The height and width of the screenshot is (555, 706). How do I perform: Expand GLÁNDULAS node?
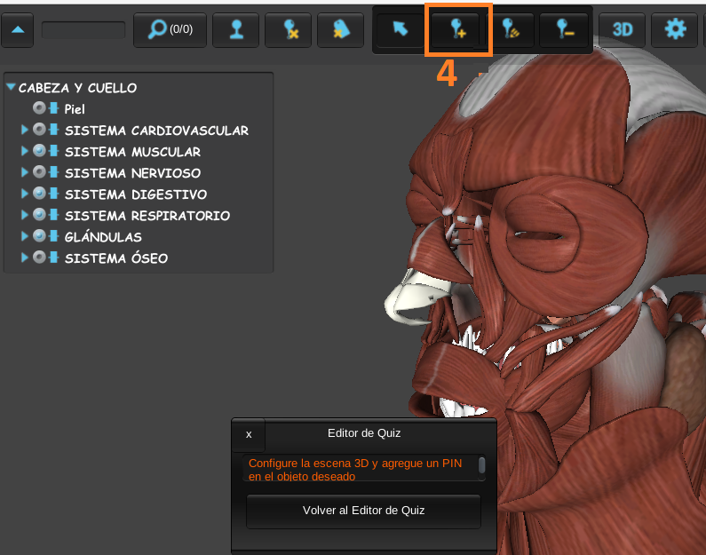[25, 236]
